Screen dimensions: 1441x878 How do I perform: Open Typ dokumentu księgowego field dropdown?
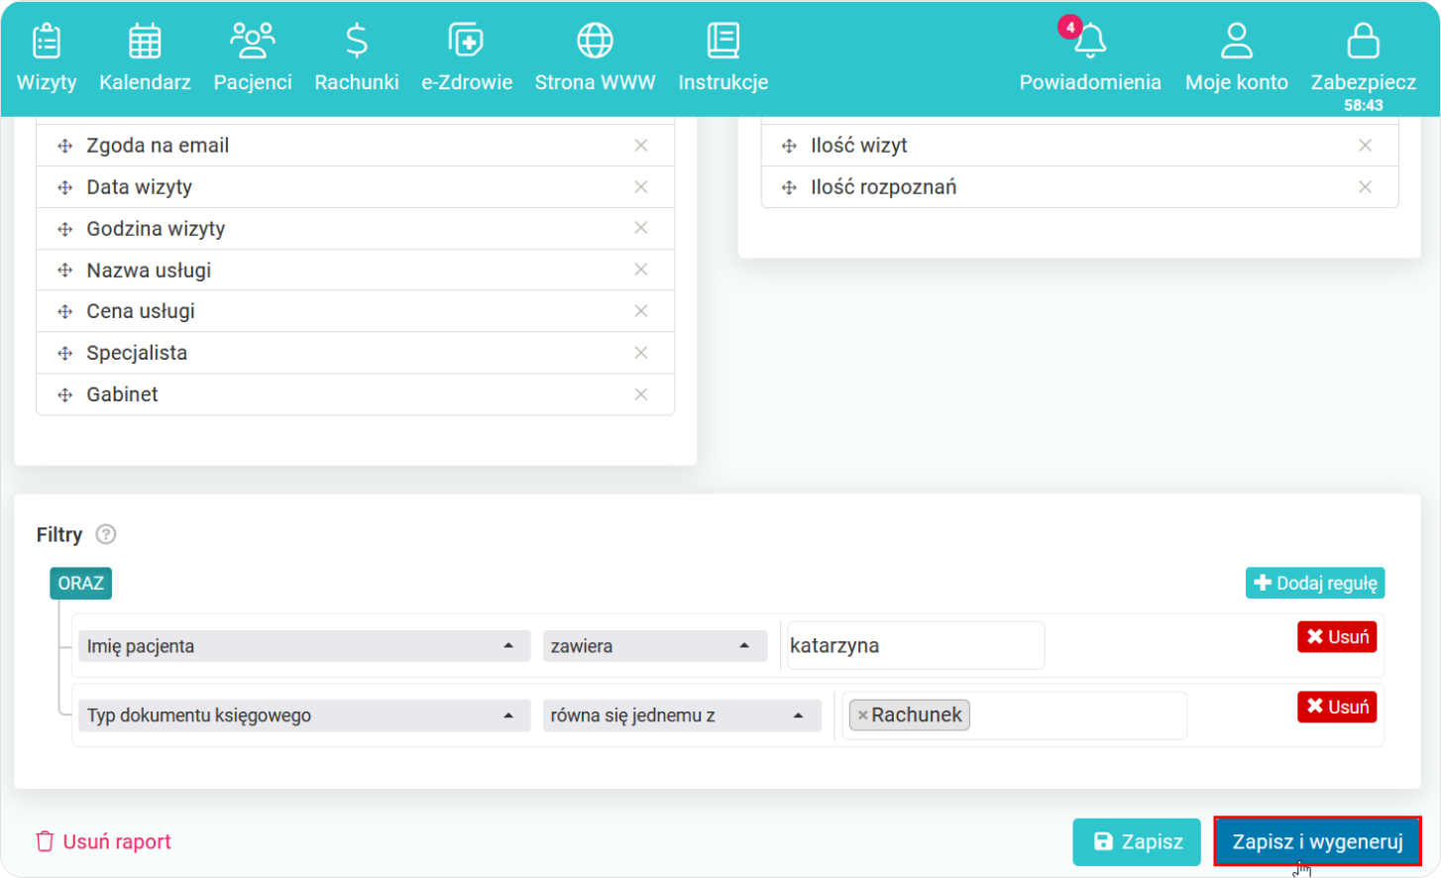coord(302,715)
